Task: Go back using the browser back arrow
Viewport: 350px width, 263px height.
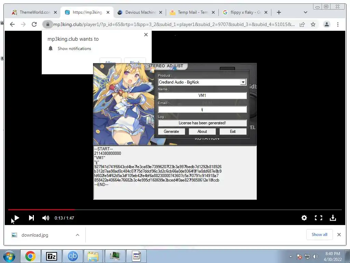Action: pos(12,24)
